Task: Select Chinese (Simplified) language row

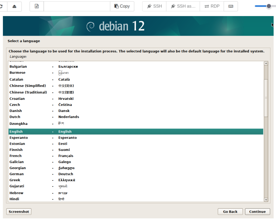Action: 27,86
